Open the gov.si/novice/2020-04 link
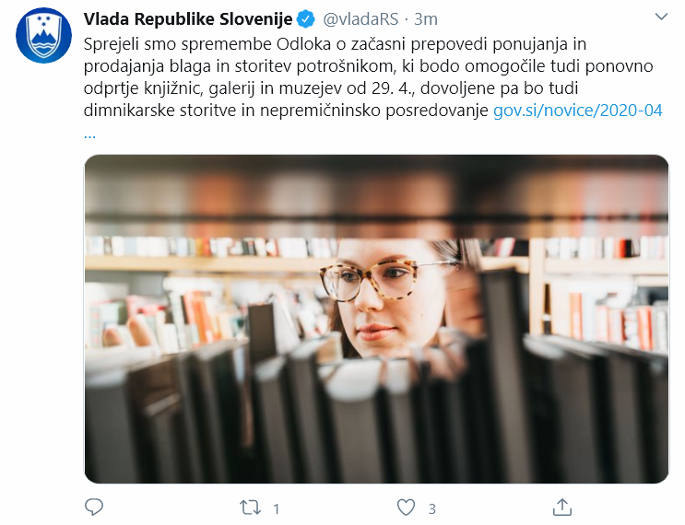Viewport: 685px width, 525px height. point(577,110)
